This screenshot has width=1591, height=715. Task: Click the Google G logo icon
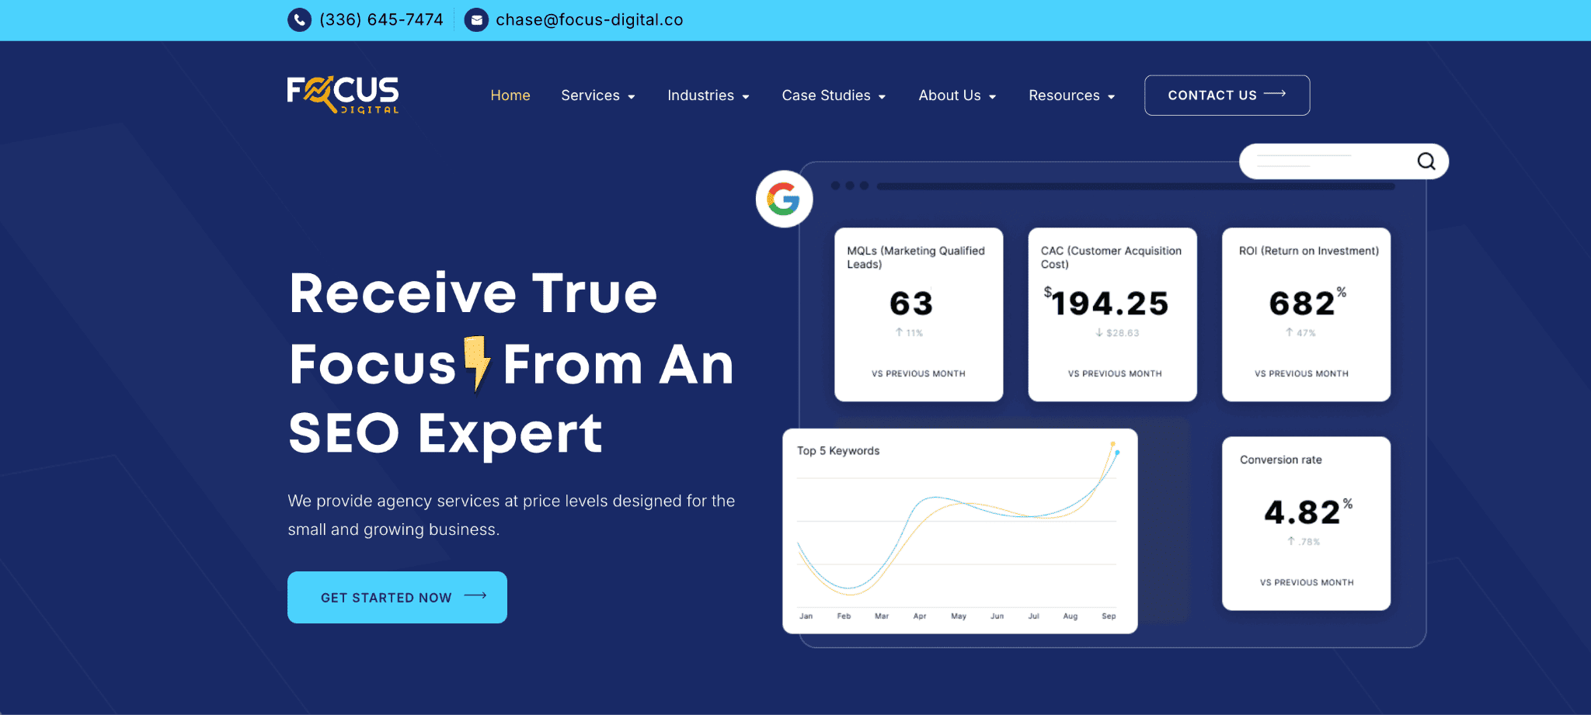[x=784, y=200]
